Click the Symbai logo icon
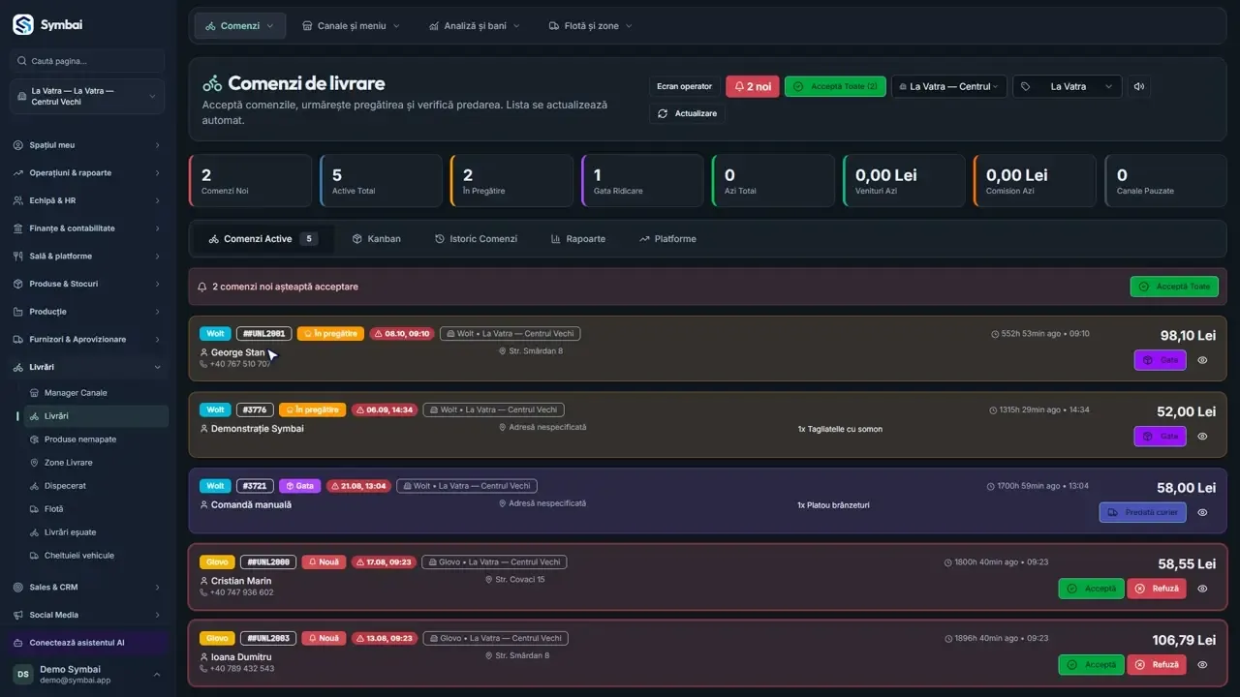This screenshot has width=1240, height=697. tap(22, 25)
